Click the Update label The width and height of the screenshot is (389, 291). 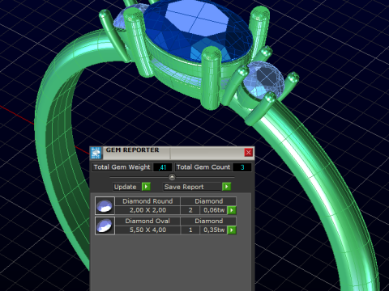[125, 187]
